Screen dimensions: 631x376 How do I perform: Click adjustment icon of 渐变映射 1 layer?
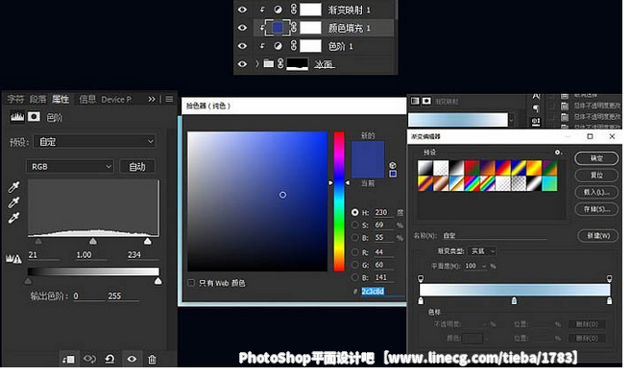pyautogui.click(x=278, y=10)
